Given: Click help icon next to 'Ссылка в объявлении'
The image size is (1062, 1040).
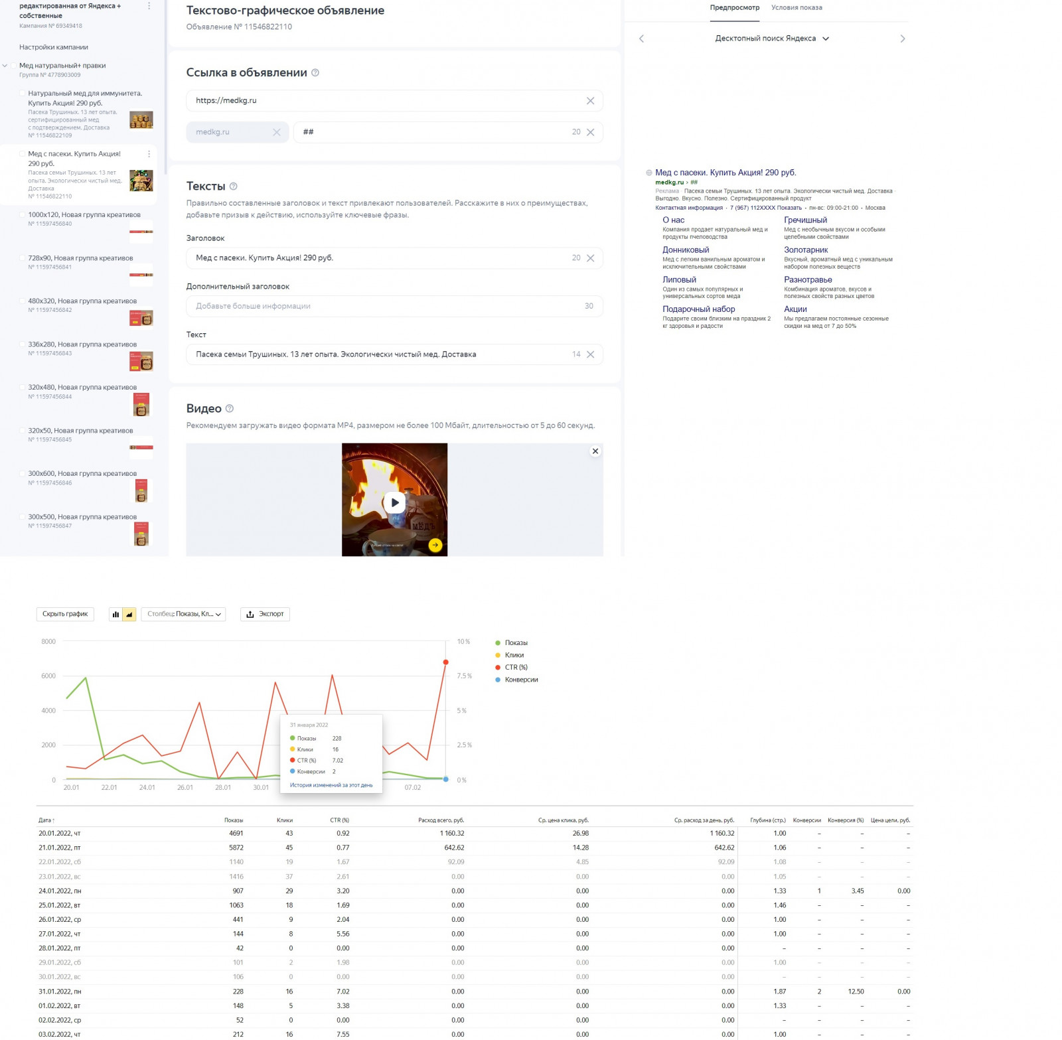Looking at the screenshot, I should click(x=315, y=73).
